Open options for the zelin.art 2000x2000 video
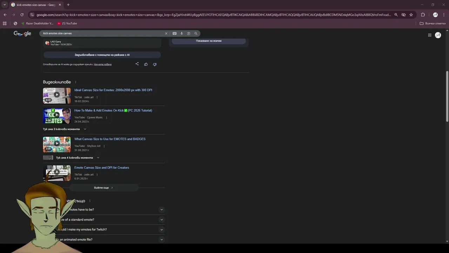The height and width of the screenshot is (253, 449). pyautogui.click(x=97, y=97)
